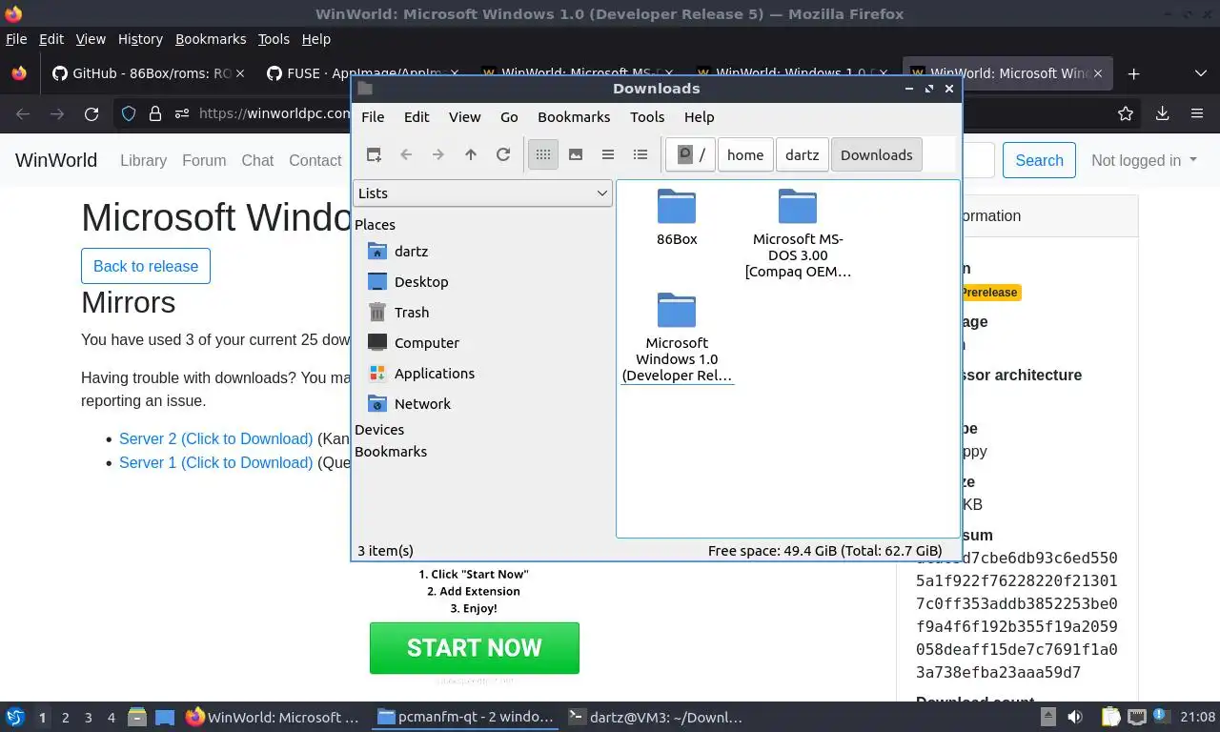1220x732 pixels.
Task: Click the Bookmarks section in the side pane
Action: 391,452
